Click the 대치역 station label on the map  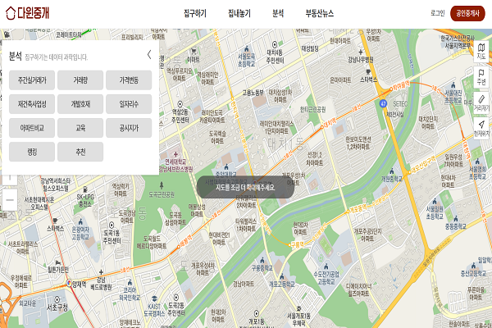click(330, 121)
